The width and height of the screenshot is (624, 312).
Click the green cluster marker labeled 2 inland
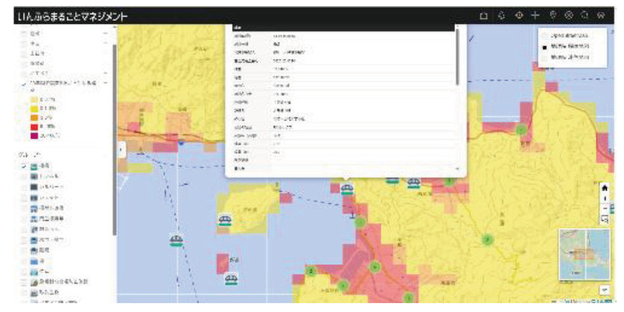click(487, 240)
